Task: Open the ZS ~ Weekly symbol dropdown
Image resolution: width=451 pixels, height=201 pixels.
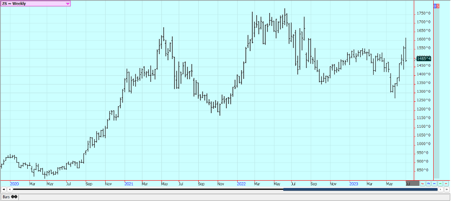Action: [68, 3]
